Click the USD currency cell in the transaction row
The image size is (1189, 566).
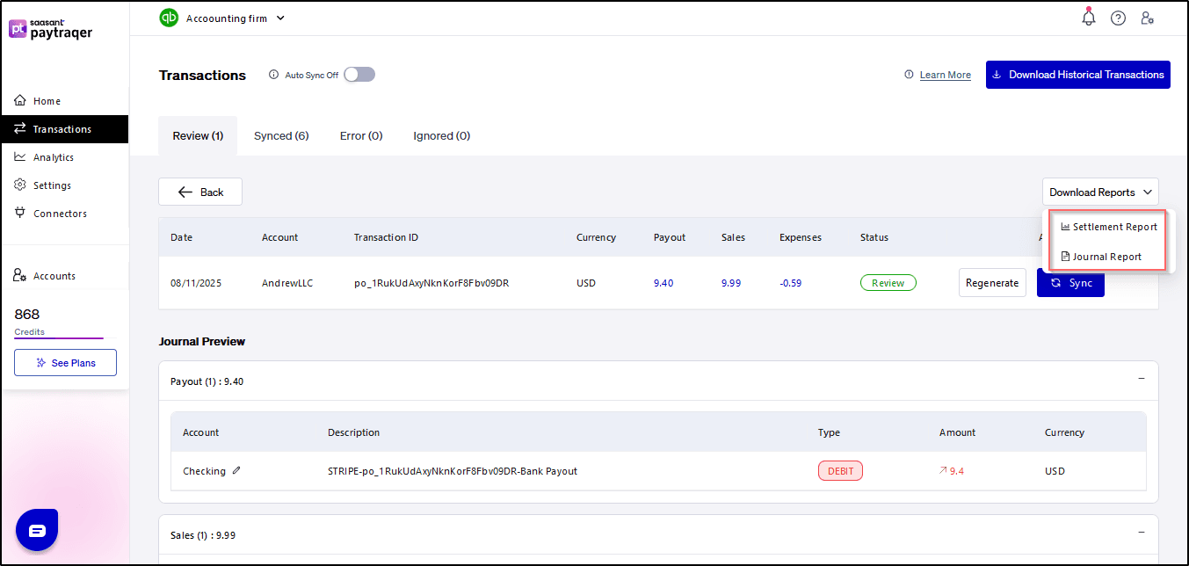586,283
